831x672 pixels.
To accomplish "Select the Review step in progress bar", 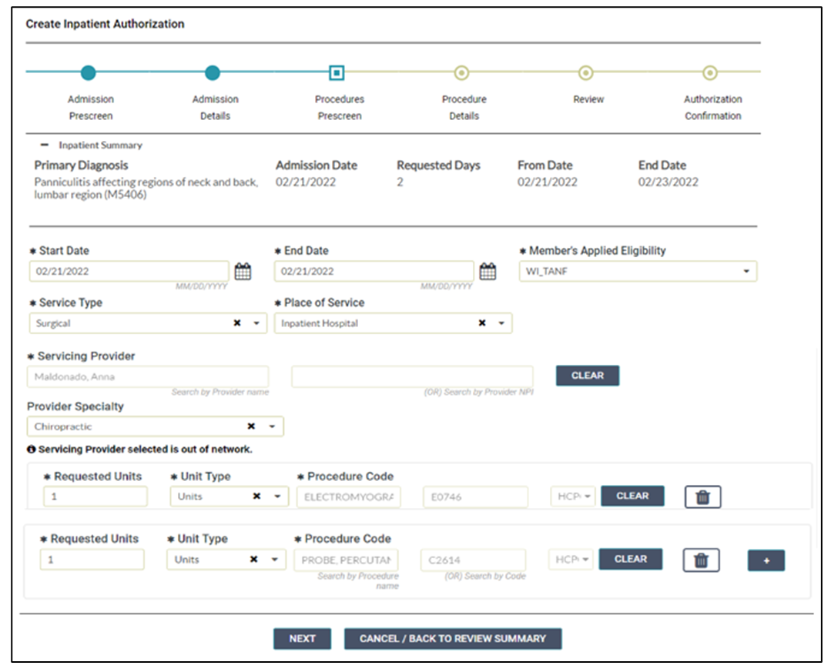I will [x=586, y=73].
